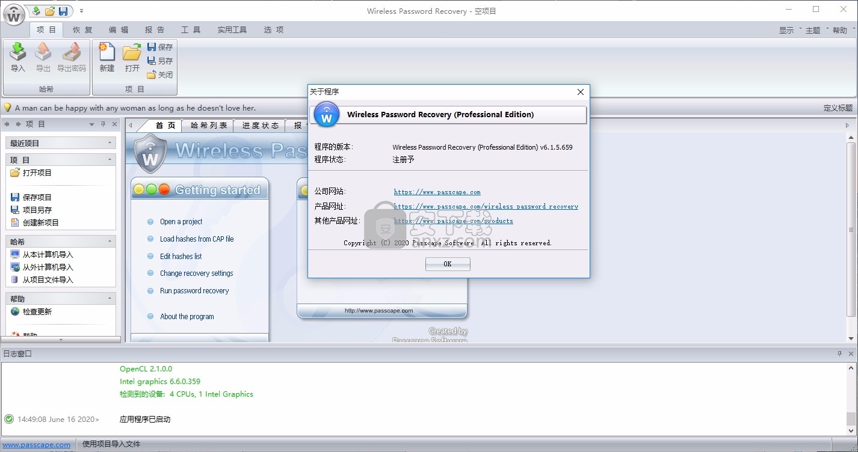
Task: Switch to the 实用工具 ribbon tab
Action: point(232,29)
